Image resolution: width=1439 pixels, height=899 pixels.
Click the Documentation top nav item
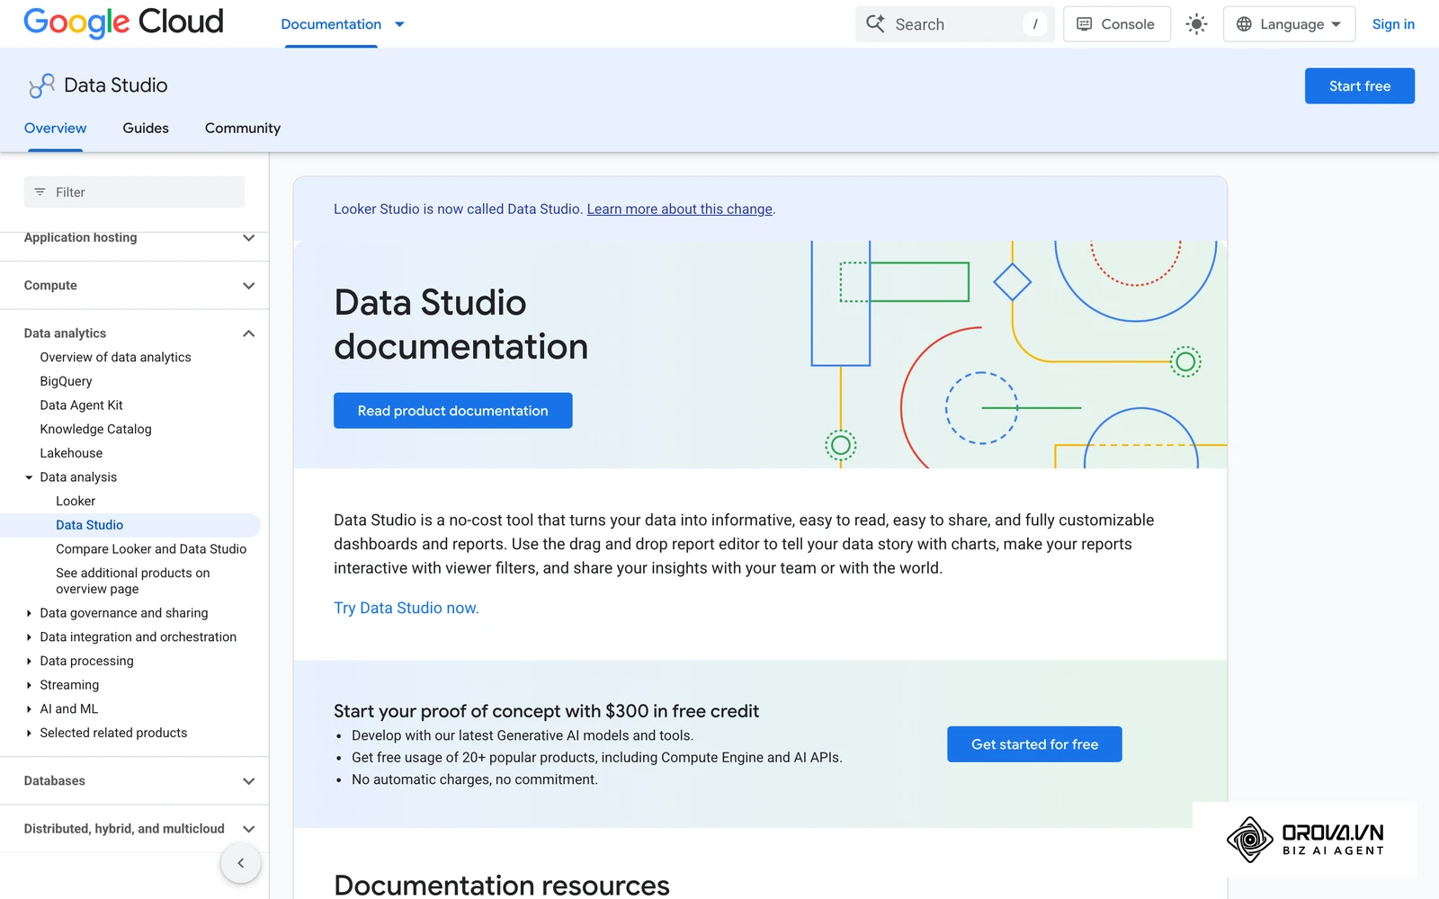pyautogui.click(x=331, y=24)
